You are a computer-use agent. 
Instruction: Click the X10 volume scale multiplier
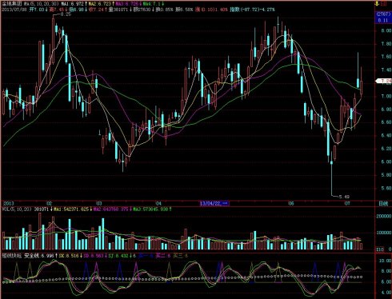click(x=379, y=249)
